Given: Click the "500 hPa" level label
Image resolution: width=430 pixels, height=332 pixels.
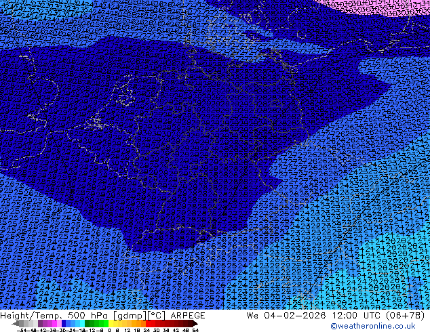Looking at the screenshot, I should (x=87, y=315).
